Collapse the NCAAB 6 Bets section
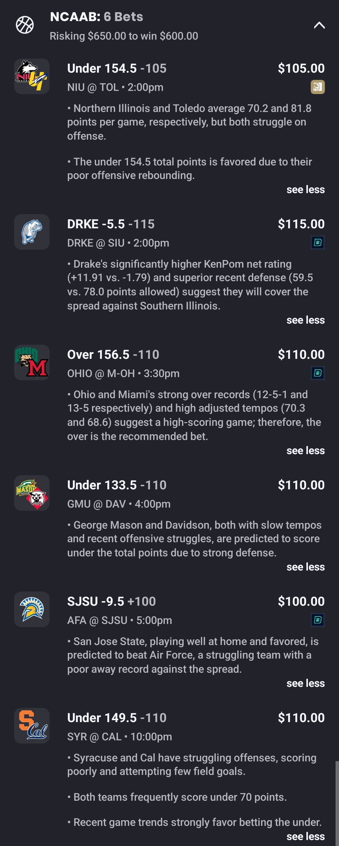Screen dimensions: 339x846 coord(319,25)
